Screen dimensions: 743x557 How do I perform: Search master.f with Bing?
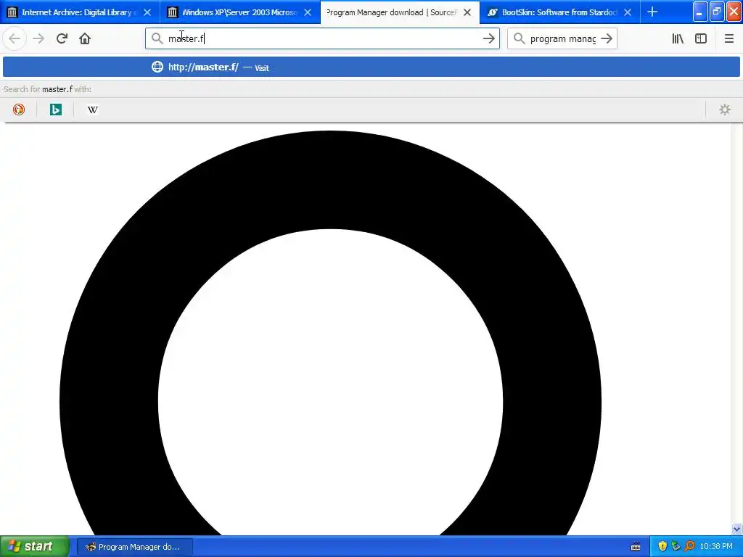tap(56, 110)
